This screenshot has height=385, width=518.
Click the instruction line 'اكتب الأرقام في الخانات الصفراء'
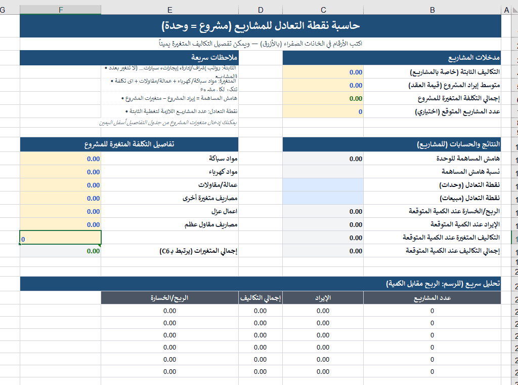tap(261, 44)
